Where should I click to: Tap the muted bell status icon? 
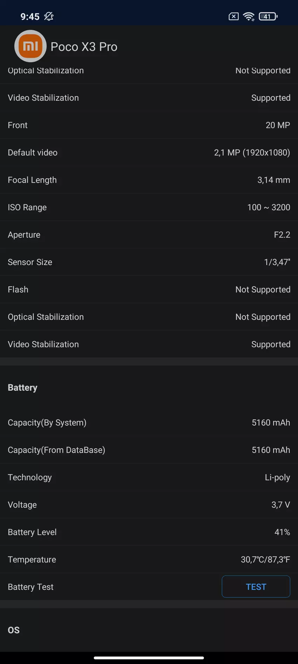49,16
